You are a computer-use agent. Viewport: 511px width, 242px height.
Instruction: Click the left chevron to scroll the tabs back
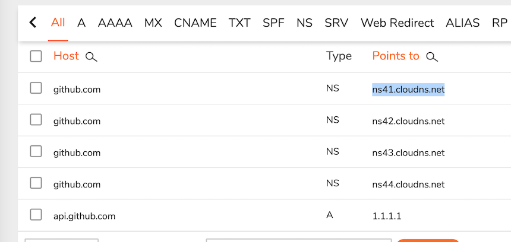33,23
